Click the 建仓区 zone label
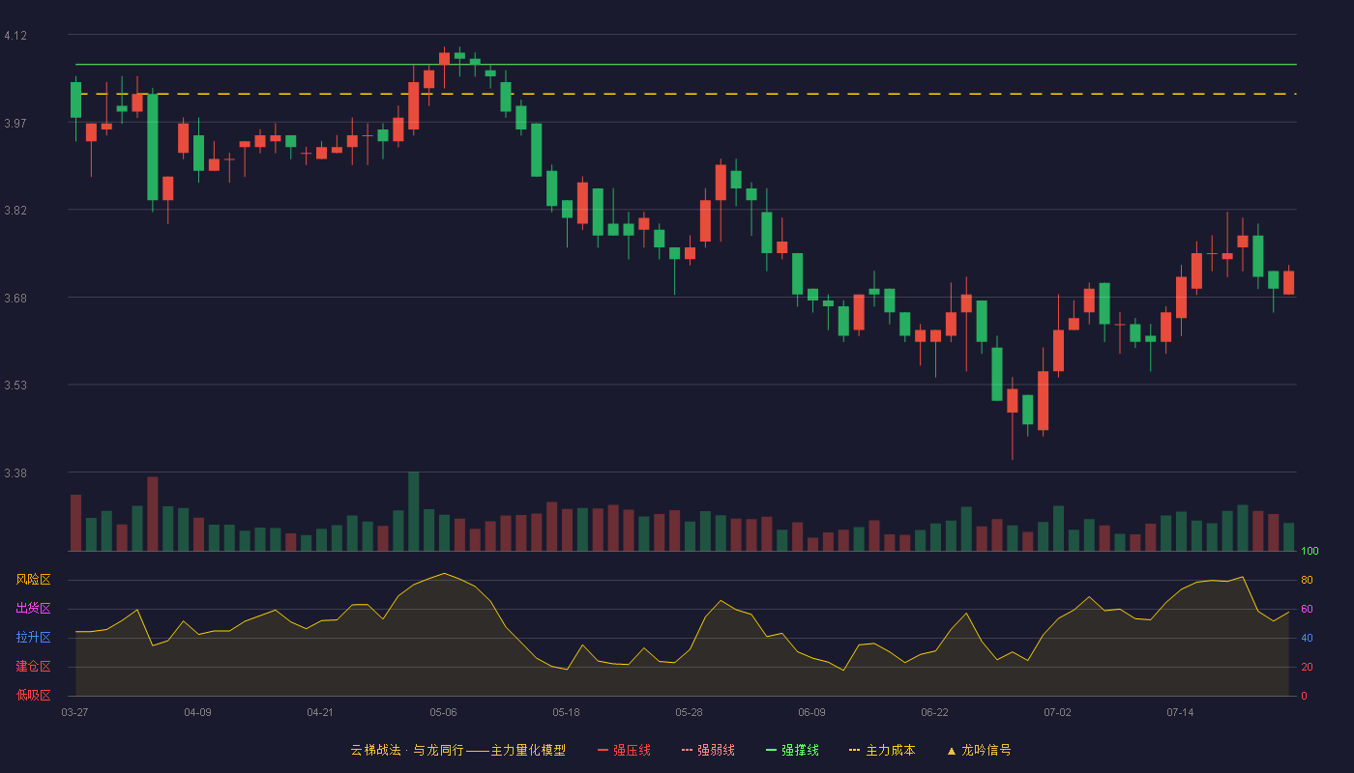 [x=33, y=667]
